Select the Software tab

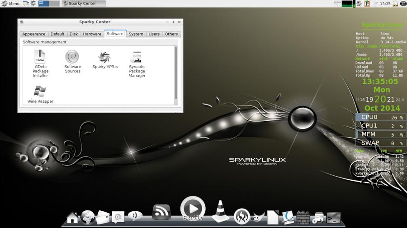115,34
